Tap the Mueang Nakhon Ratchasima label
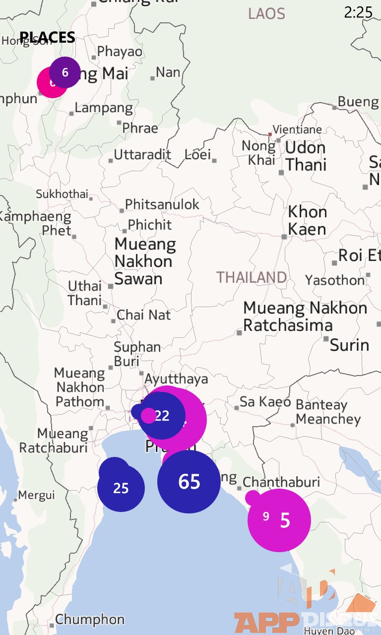The width and height of the screenshot is (381, 635). click(305, 317)
